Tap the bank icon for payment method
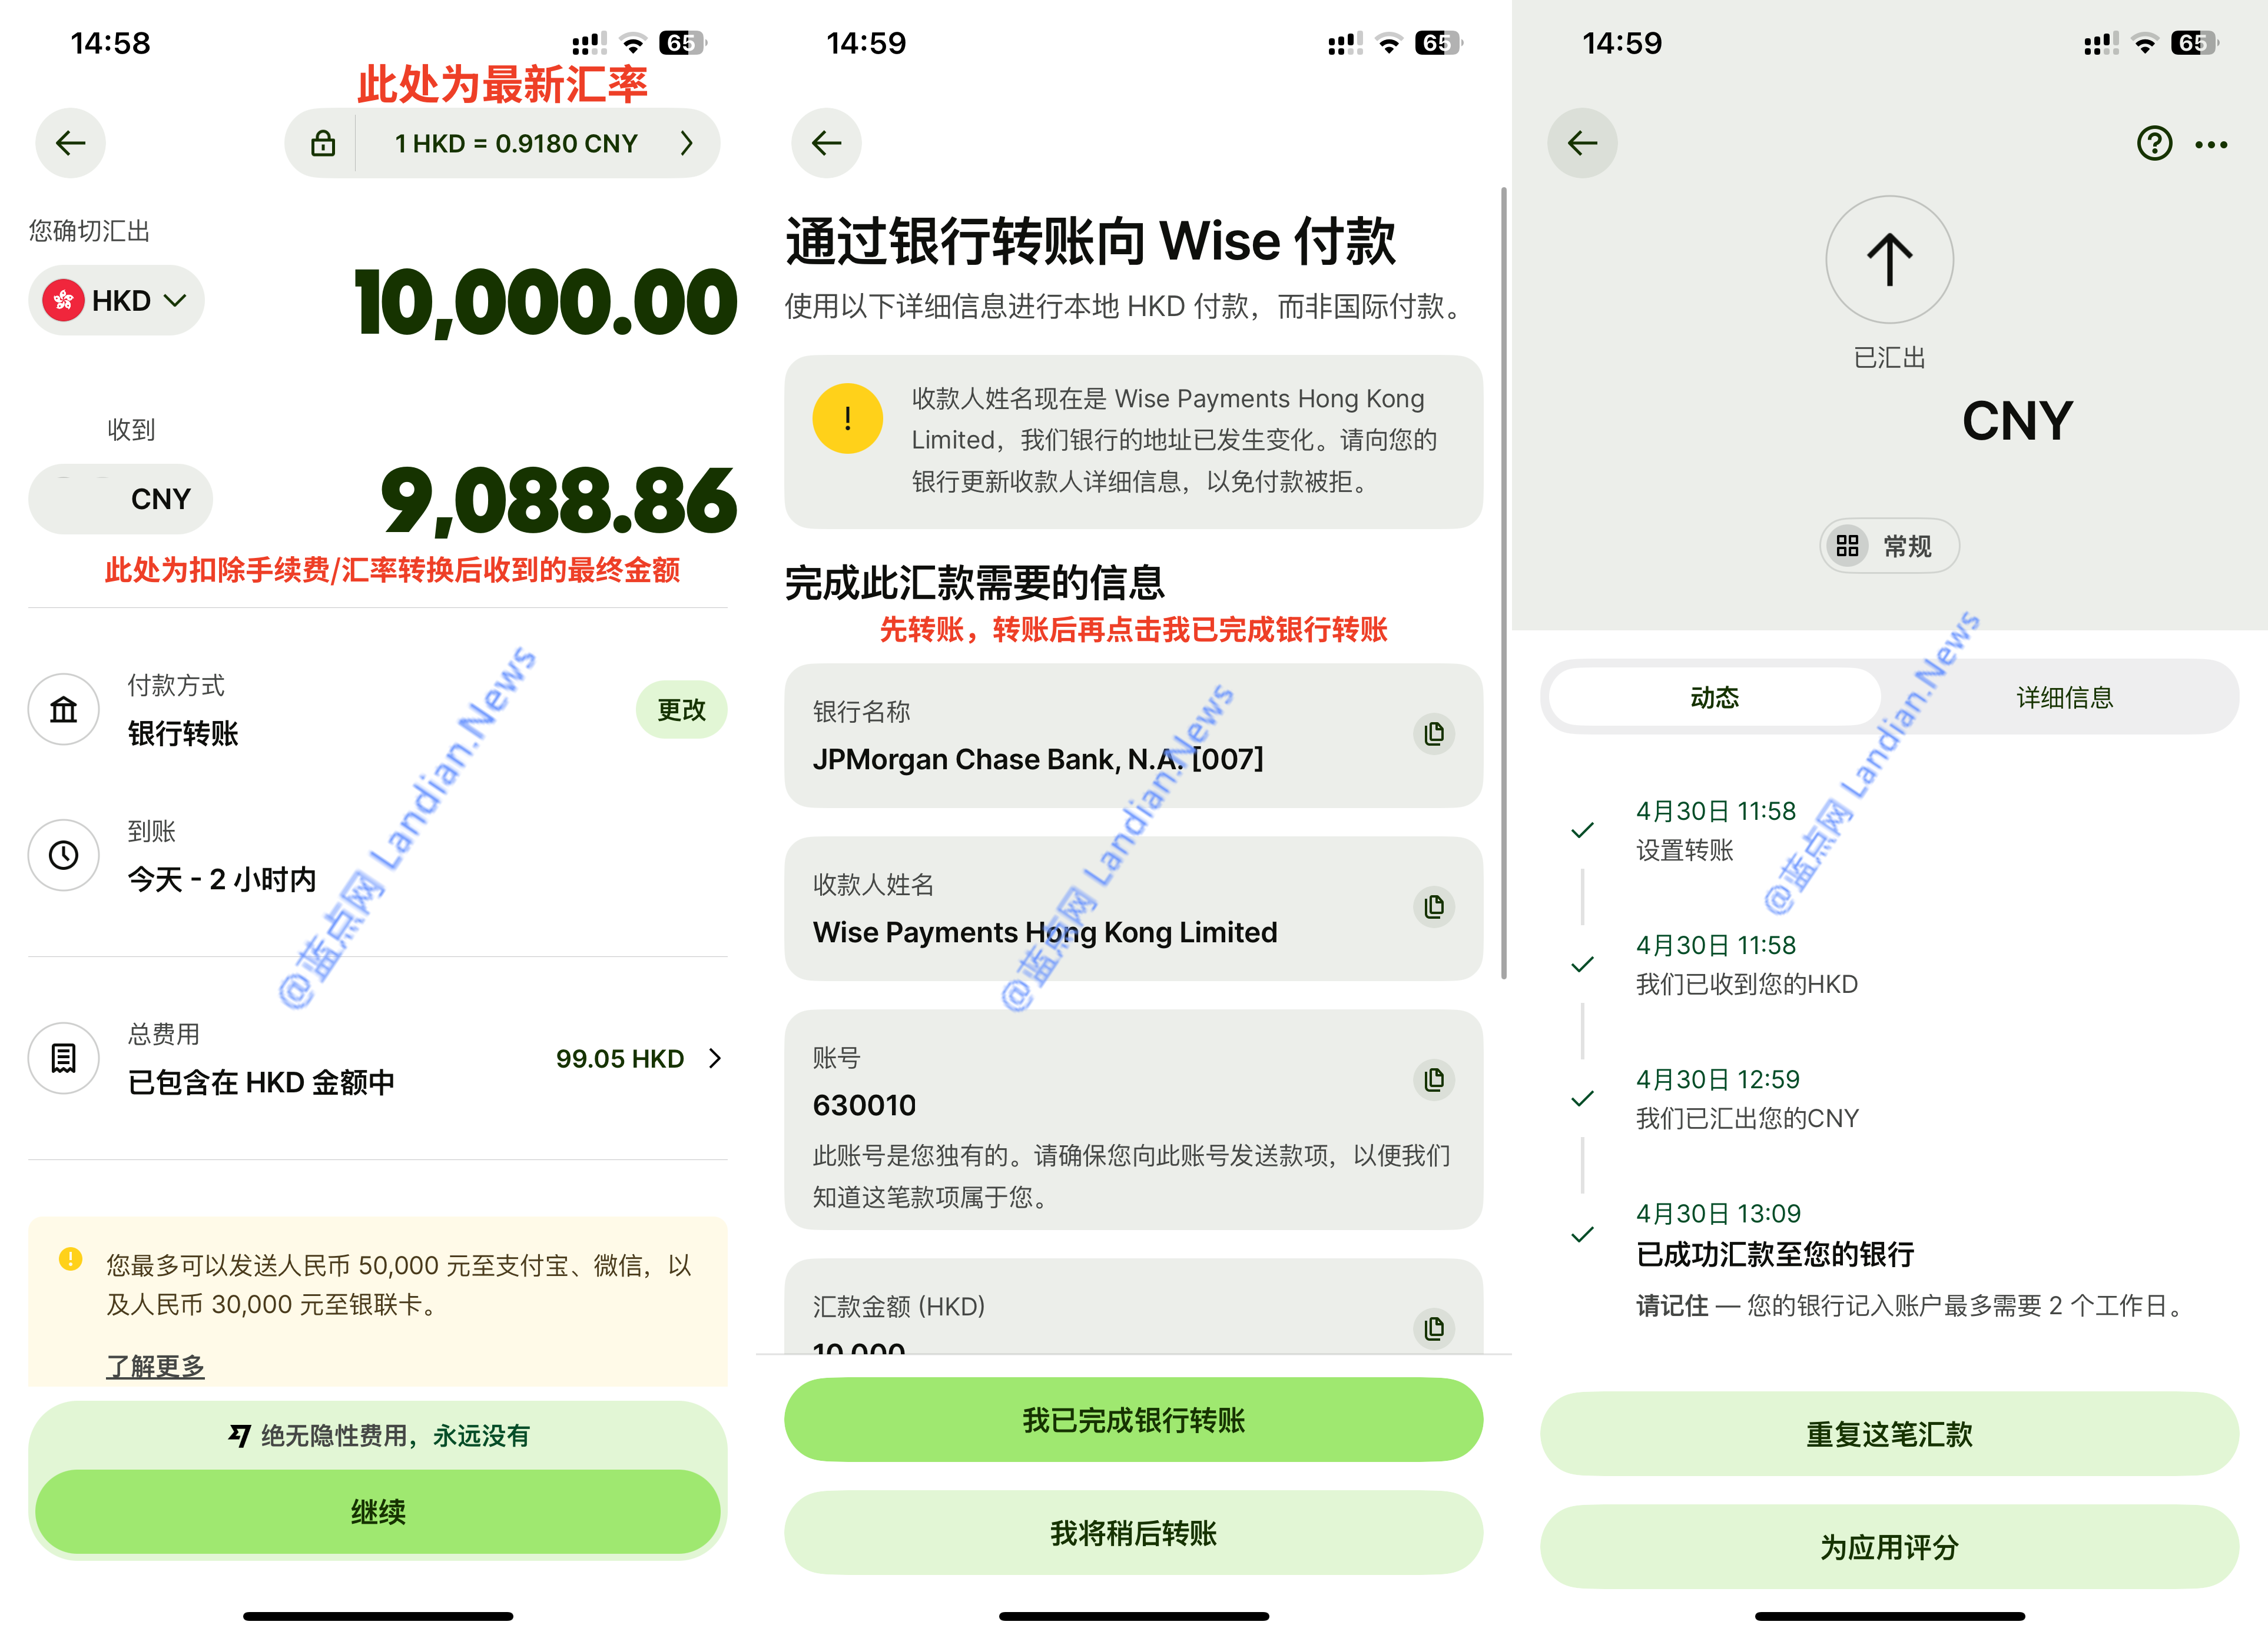The width and height of the screenshot is (2268, 1635). pyautogui.click(x=64, y=710)
